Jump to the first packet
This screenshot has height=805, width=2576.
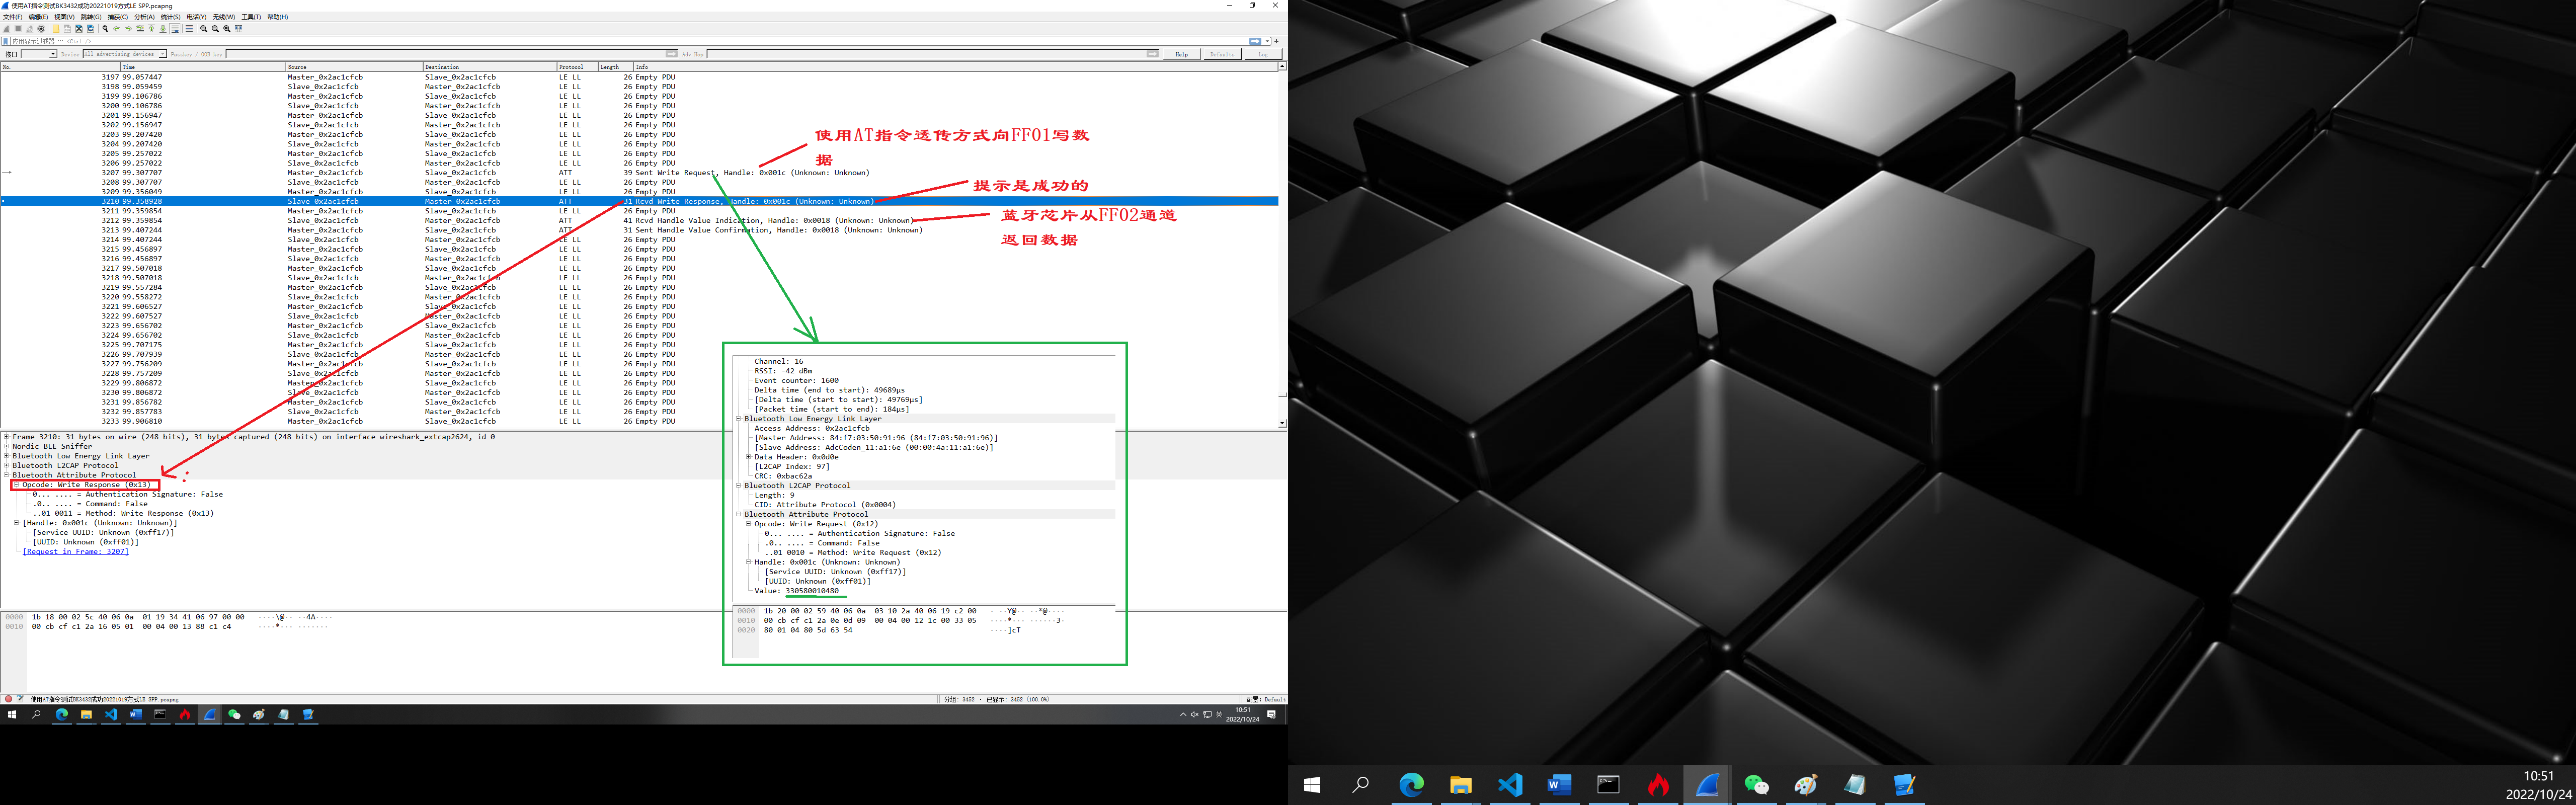pos(151,29)
